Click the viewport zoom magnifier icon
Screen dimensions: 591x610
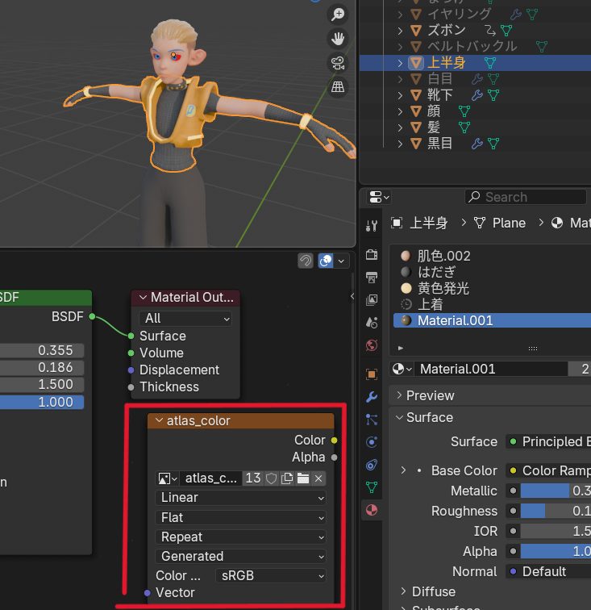coord(338,15)
